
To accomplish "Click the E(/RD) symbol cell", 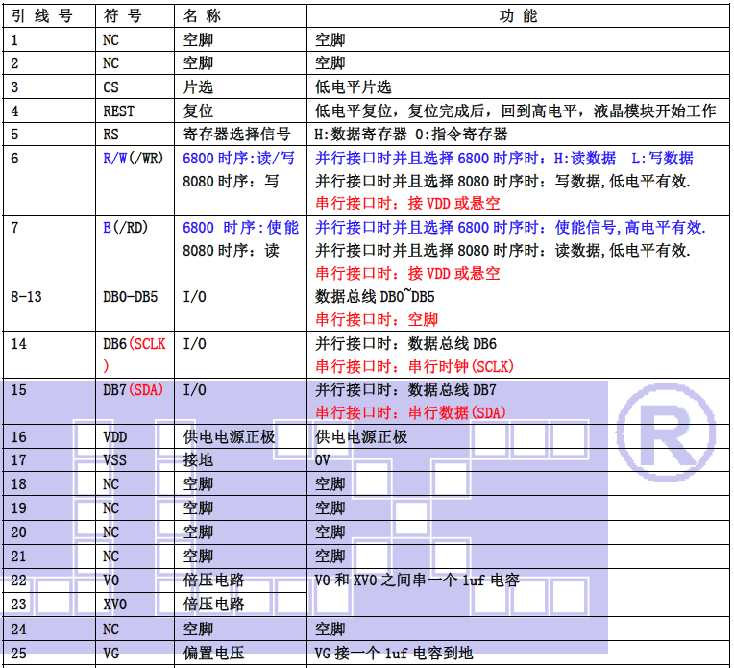I will 124,228.
